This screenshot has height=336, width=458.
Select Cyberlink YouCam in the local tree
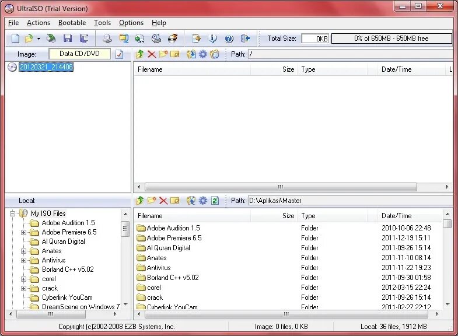tap(67, 297)
